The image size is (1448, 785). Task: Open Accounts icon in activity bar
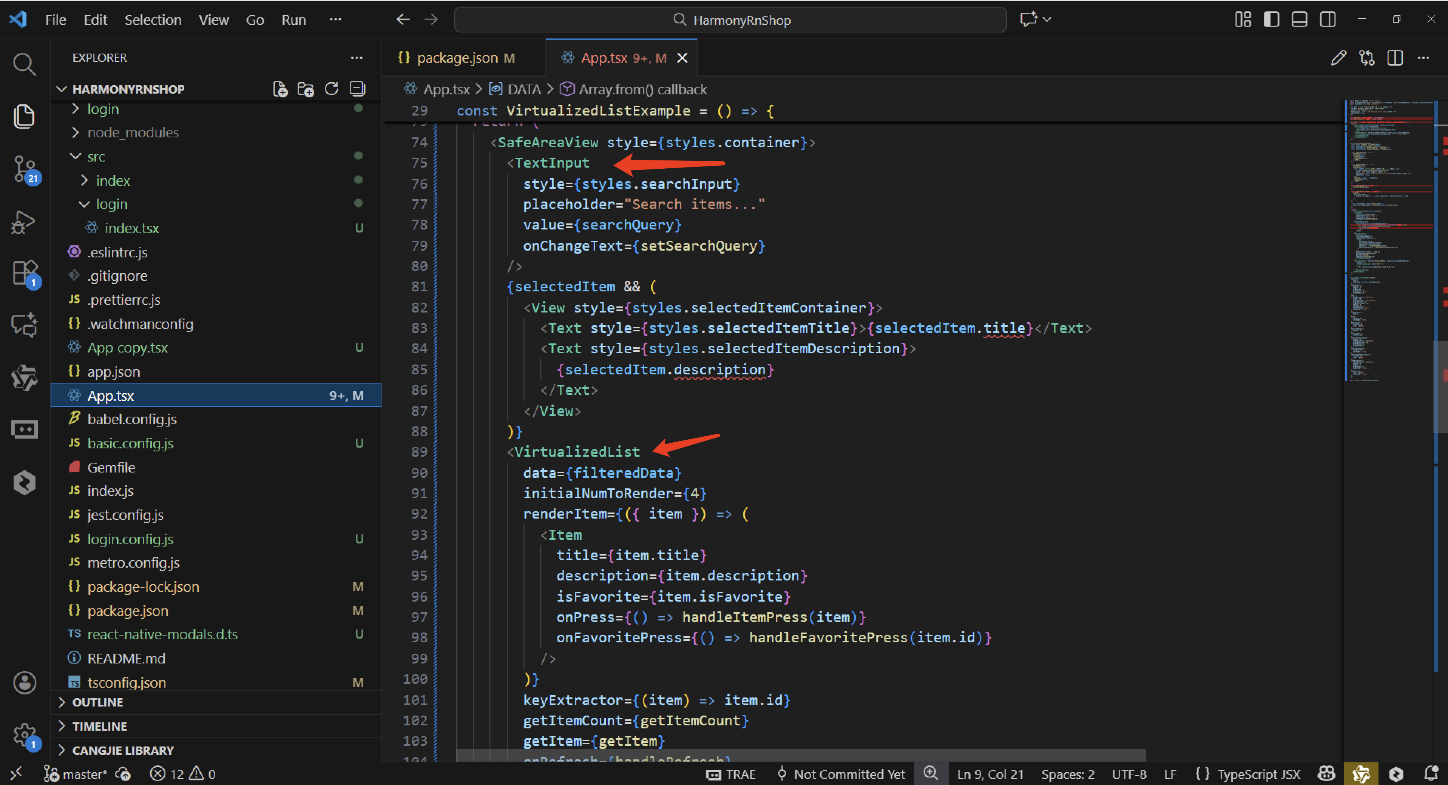[x=24, y=682]
